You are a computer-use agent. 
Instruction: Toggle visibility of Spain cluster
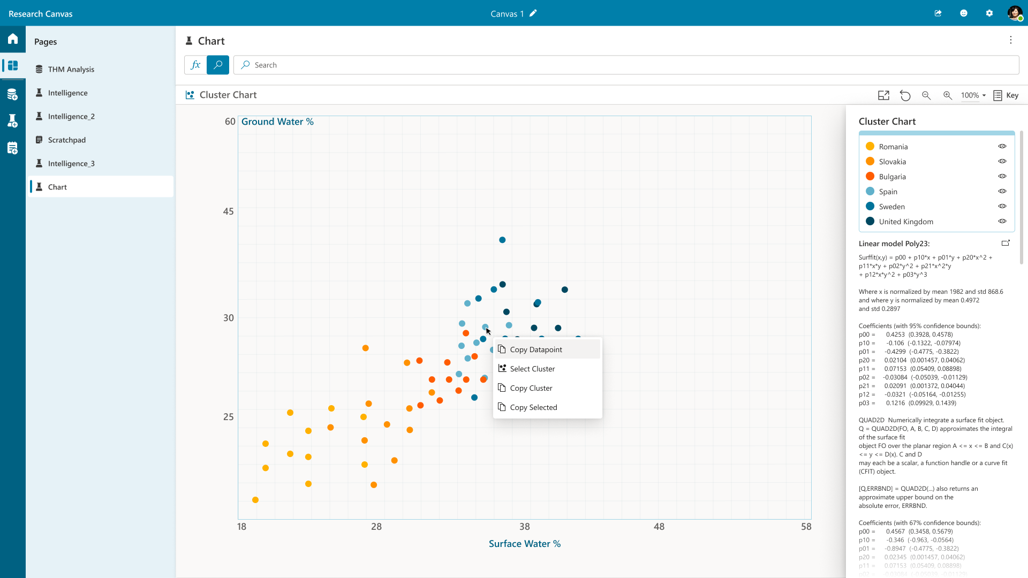(x=1002, y=191)
